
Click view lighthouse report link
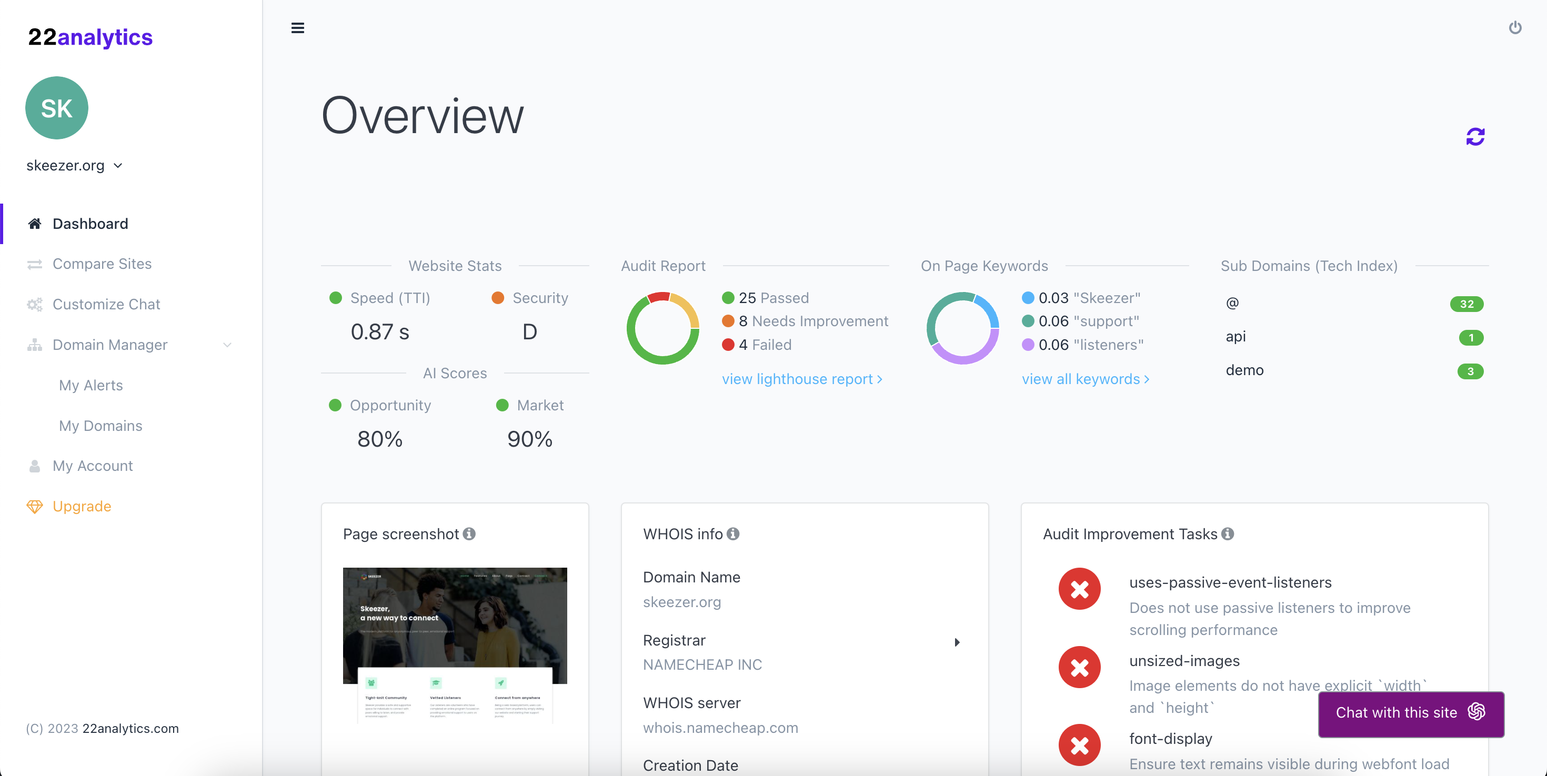pos(802,379)
